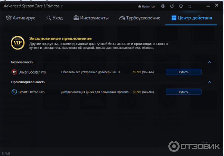The width and height of the screenshot is (224, 156).
Task: Click the circular restore/rescue icon in title bar
Action: click(x=172, y=6)
